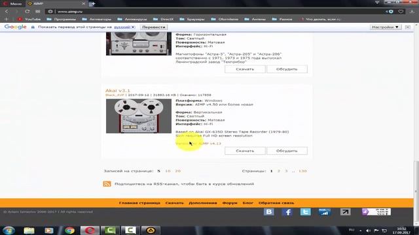
Task: Open the Akai v3.1 skin title
Action: click(x=118, y=91)
